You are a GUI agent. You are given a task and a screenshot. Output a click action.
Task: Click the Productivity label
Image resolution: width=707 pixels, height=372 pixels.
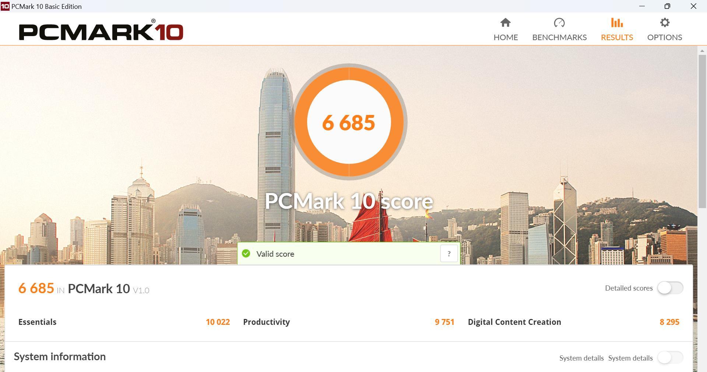coord(266,322)
